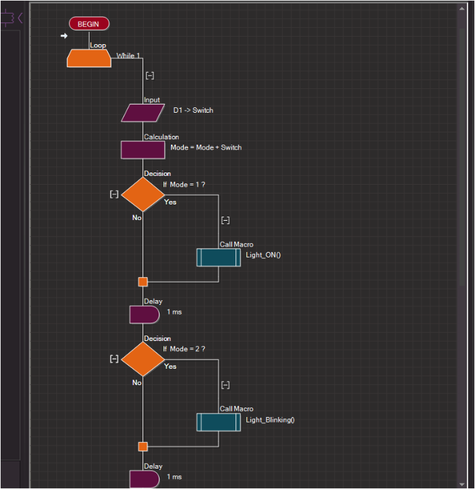Collapse the If Mode = 1 decision

pos(114,194)
